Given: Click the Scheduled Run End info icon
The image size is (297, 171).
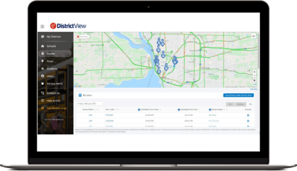Looking at the screenshot, I should click(x=179, y=110).
